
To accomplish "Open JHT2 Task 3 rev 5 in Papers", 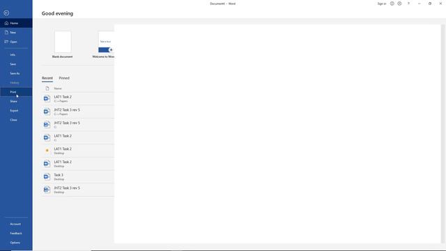I will (78, 112).
